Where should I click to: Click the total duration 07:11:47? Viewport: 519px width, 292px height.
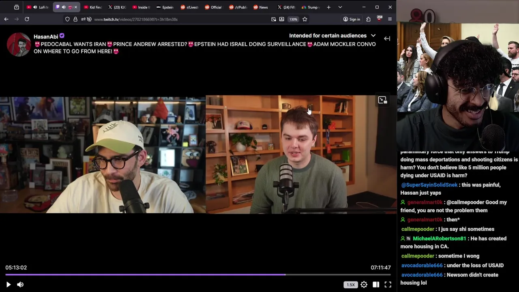click(381, 268)
